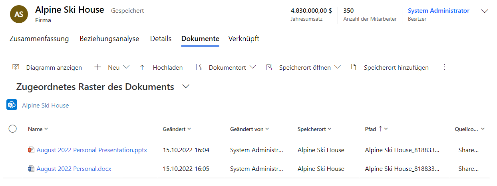
Task: Open the Speicherort öffnen dropdown chevron
Action: click(x=338, y=67)
